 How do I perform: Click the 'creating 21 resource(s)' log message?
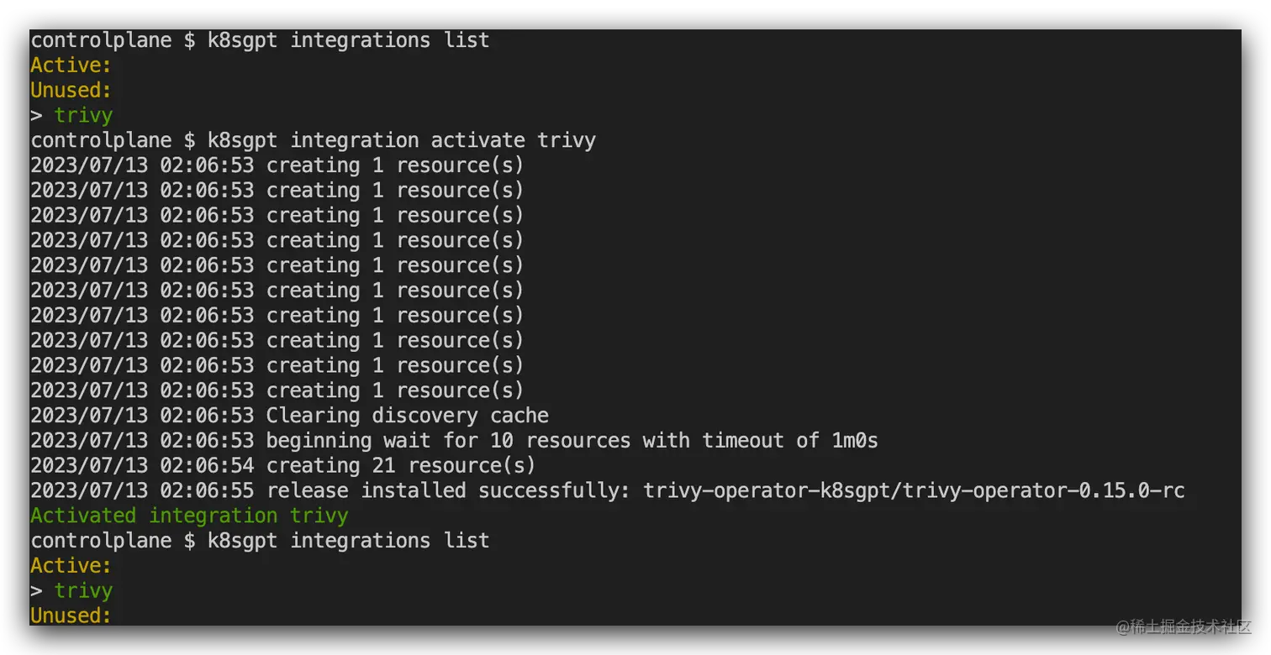(400, 465)
